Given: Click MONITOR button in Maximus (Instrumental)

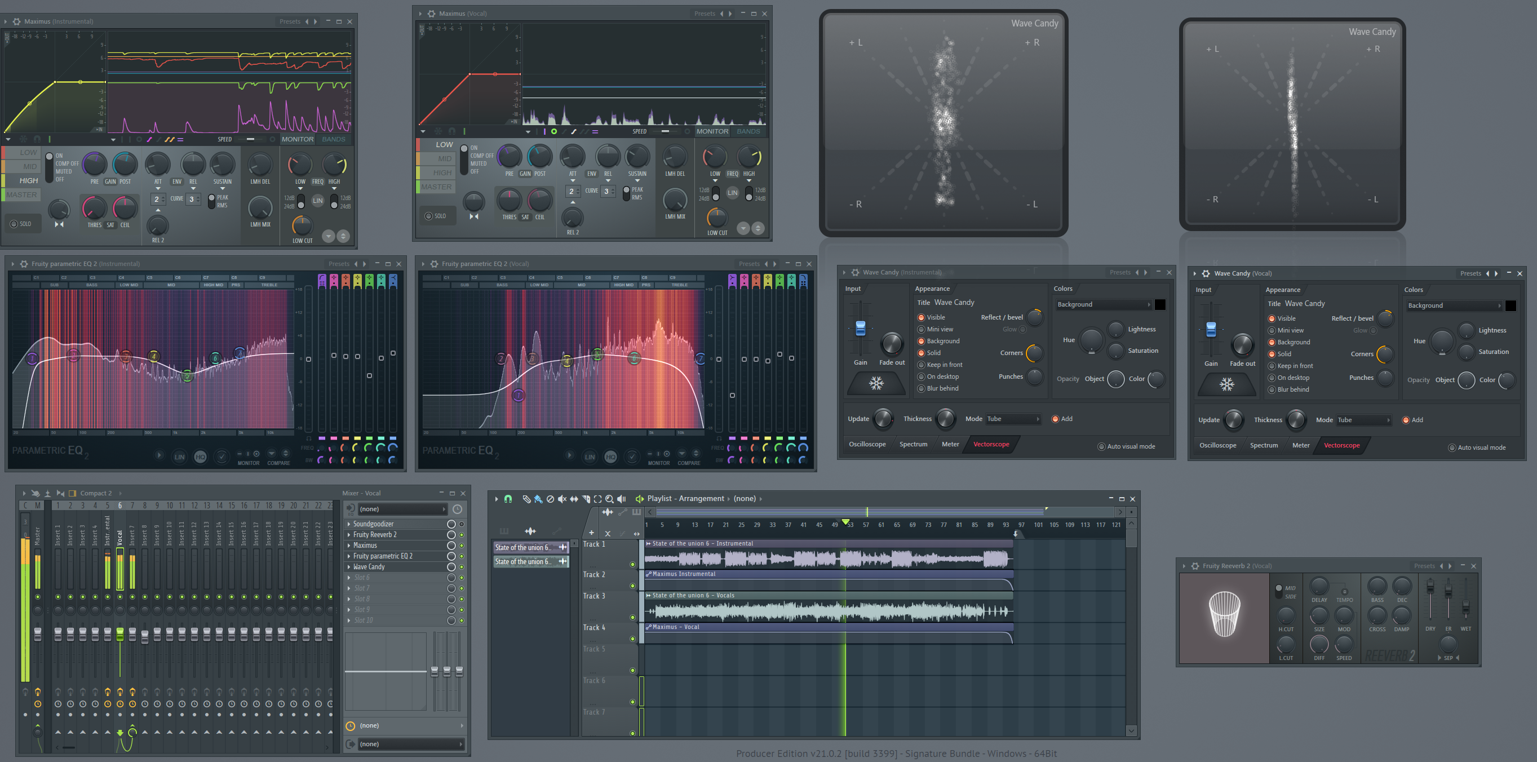Looking at the screenshot, I should 297,139.
